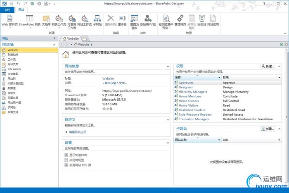Click <单击以输入文本> description link

click(114, 83)
